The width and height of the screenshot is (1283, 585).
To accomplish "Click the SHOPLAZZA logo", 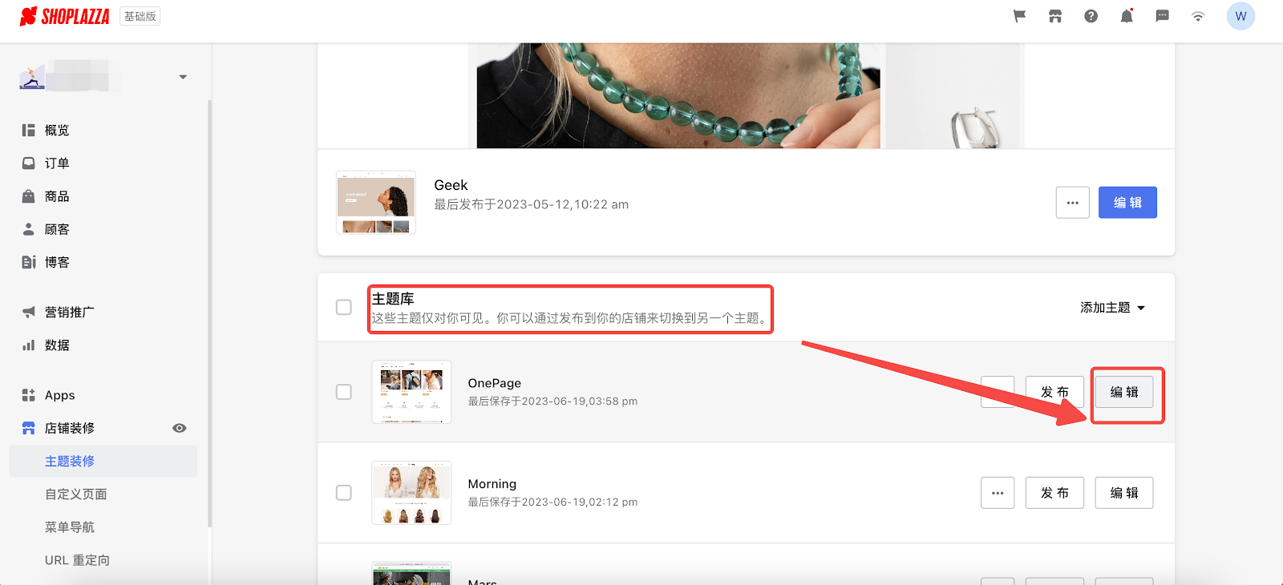I will tap(64, 16).
